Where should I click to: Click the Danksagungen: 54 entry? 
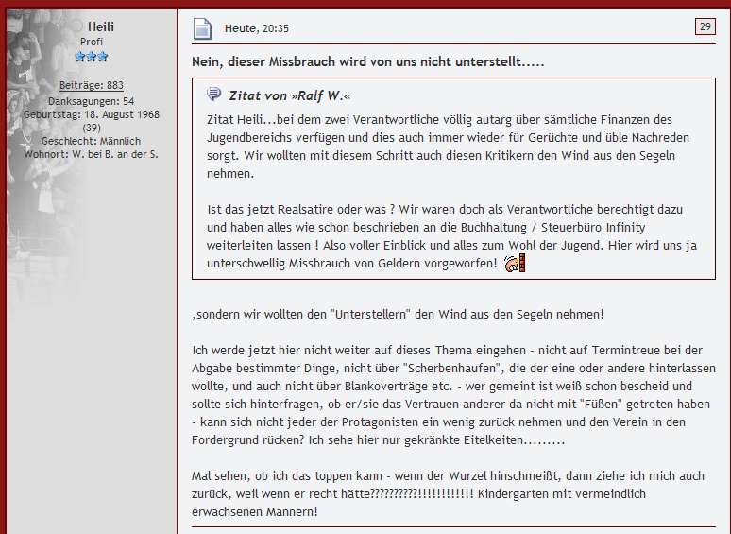point(92,101)
